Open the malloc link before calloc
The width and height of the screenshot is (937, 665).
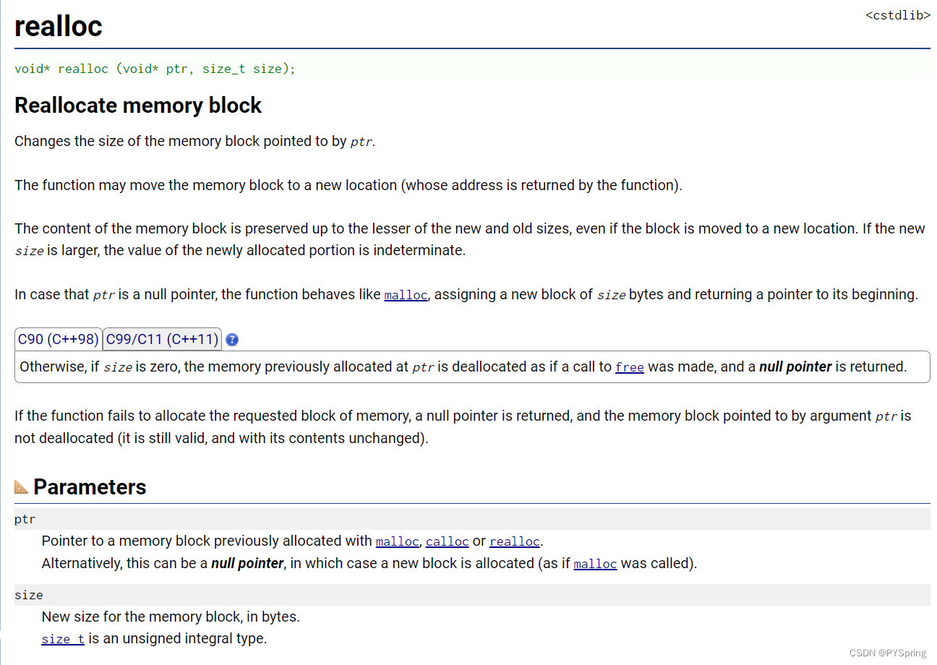pos(397,541)
